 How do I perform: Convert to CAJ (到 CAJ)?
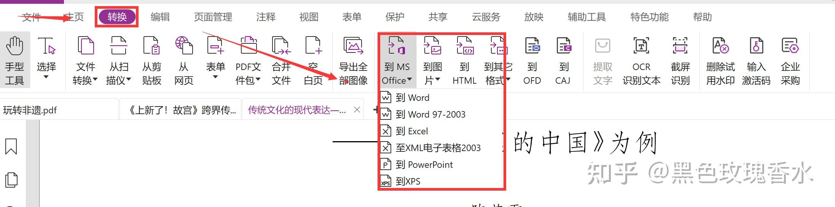pos(563,60)
